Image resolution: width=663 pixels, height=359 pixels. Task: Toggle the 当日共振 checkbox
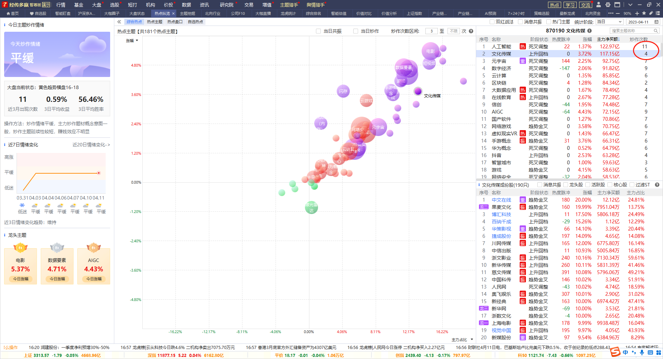coord(318,31)
